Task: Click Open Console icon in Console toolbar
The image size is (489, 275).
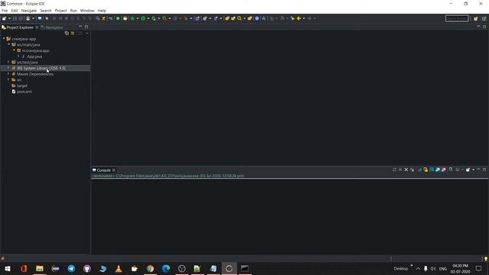Action: pos(468,170)
